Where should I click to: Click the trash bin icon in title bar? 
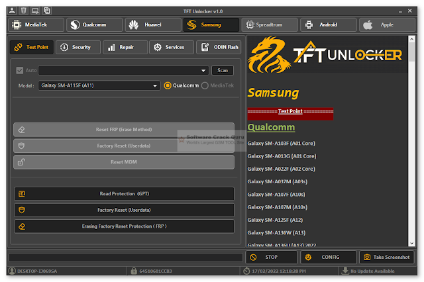coord(24,11)
